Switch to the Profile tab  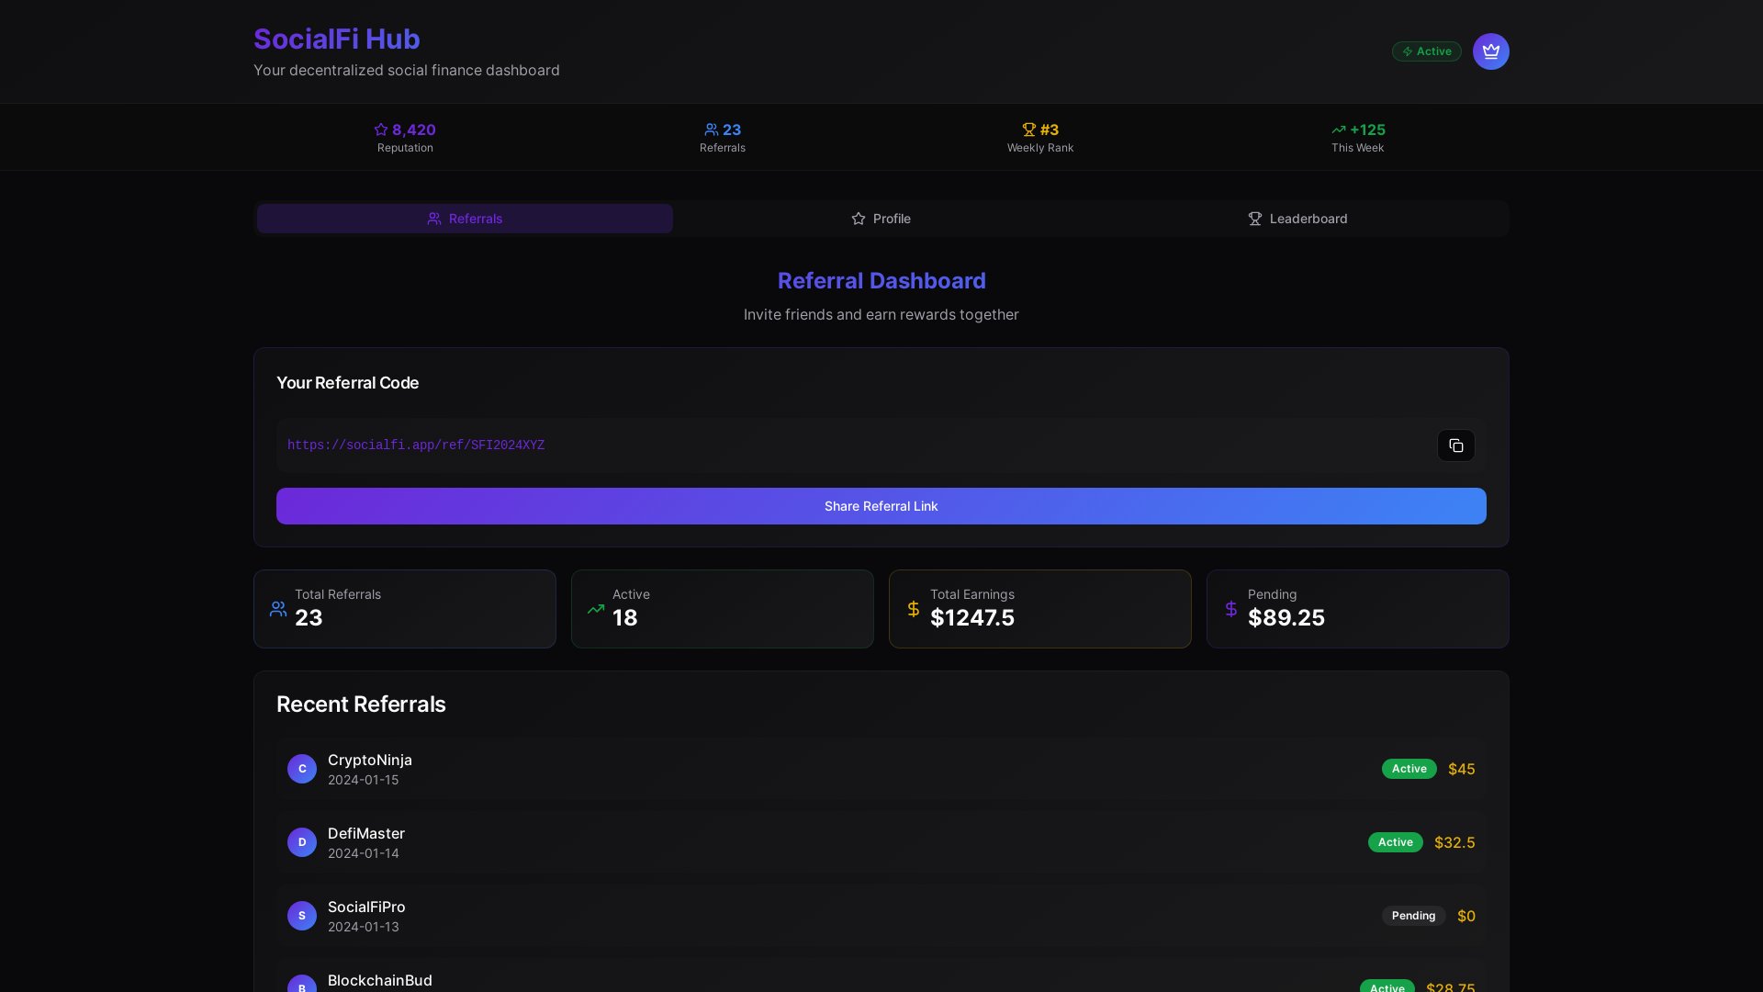[881, 219]
